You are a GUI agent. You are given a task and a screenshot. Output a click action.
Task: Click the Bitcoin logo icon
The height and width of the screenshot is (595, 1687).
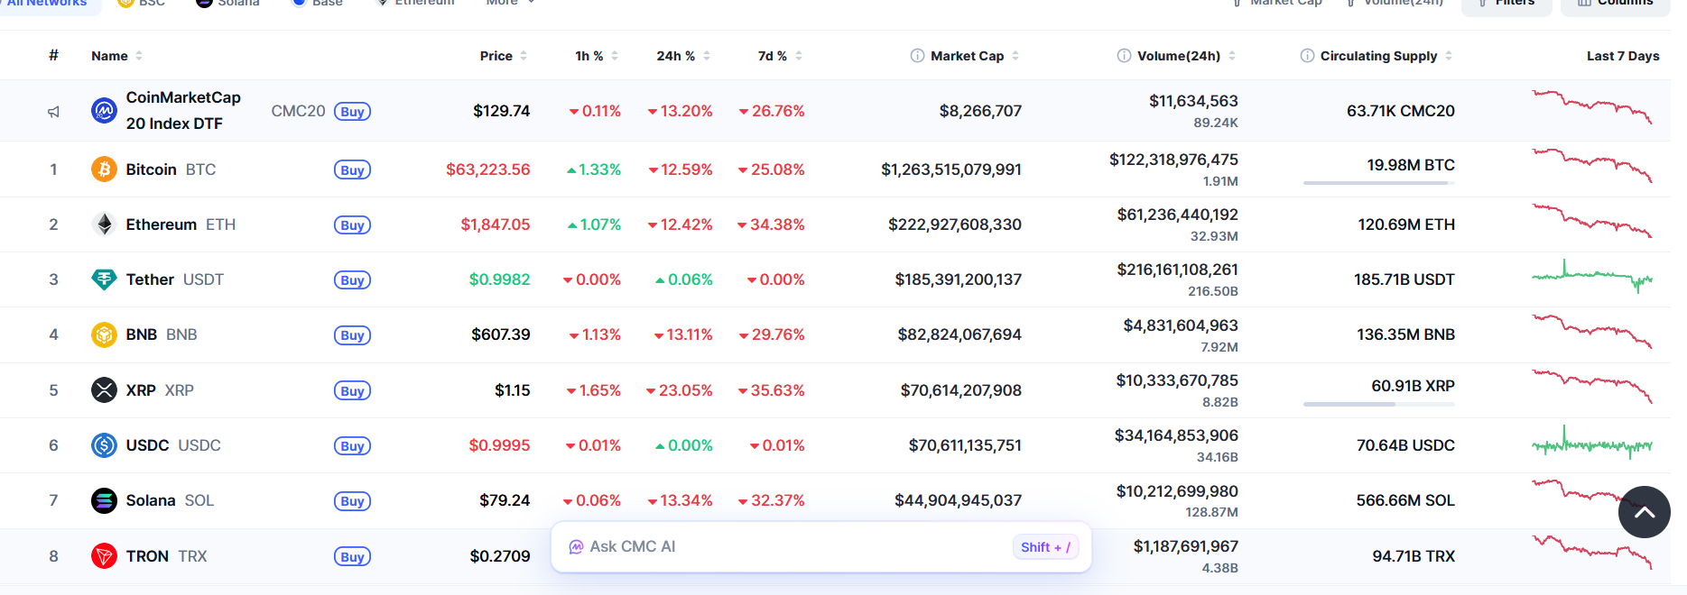(104, 169)
